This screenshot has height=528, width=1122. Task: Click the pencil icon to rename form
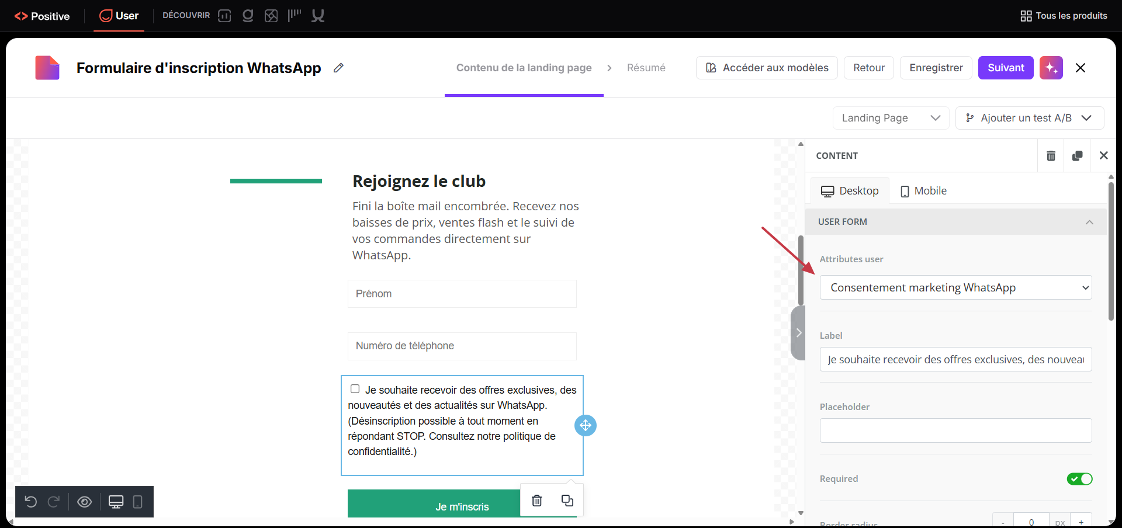(338, 68)
